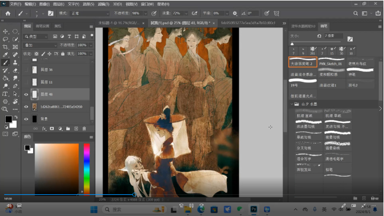384x216 pixels.
Task: Switch to the 未标题-1 document tab
Action: pos(119,23)
